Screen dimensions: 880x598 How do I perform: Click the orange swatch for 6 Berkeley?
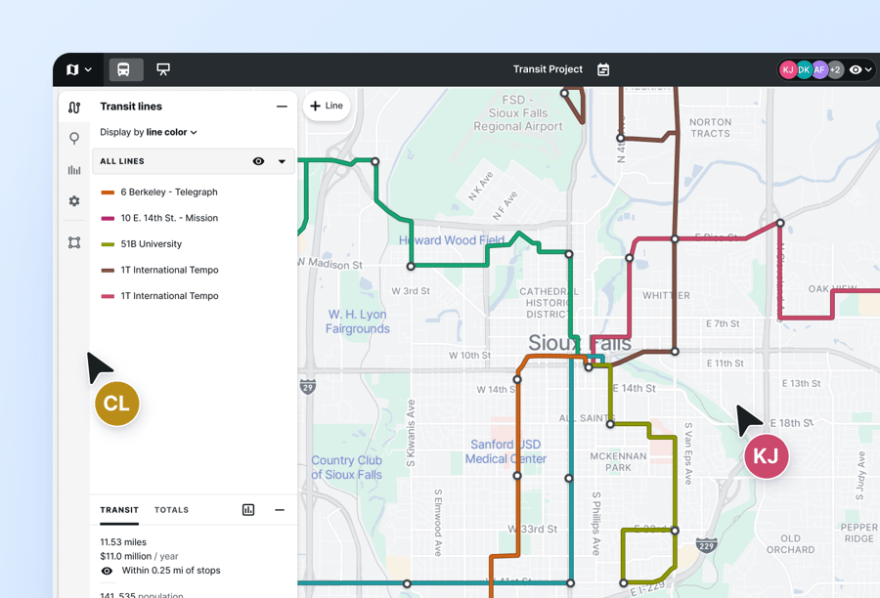(108, 192)
